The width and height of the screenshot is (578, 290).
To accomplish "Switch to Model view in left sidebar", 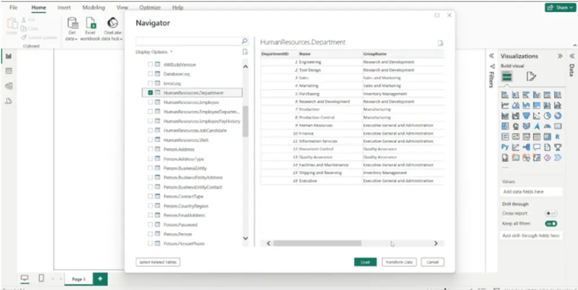I will coord(8,86).
